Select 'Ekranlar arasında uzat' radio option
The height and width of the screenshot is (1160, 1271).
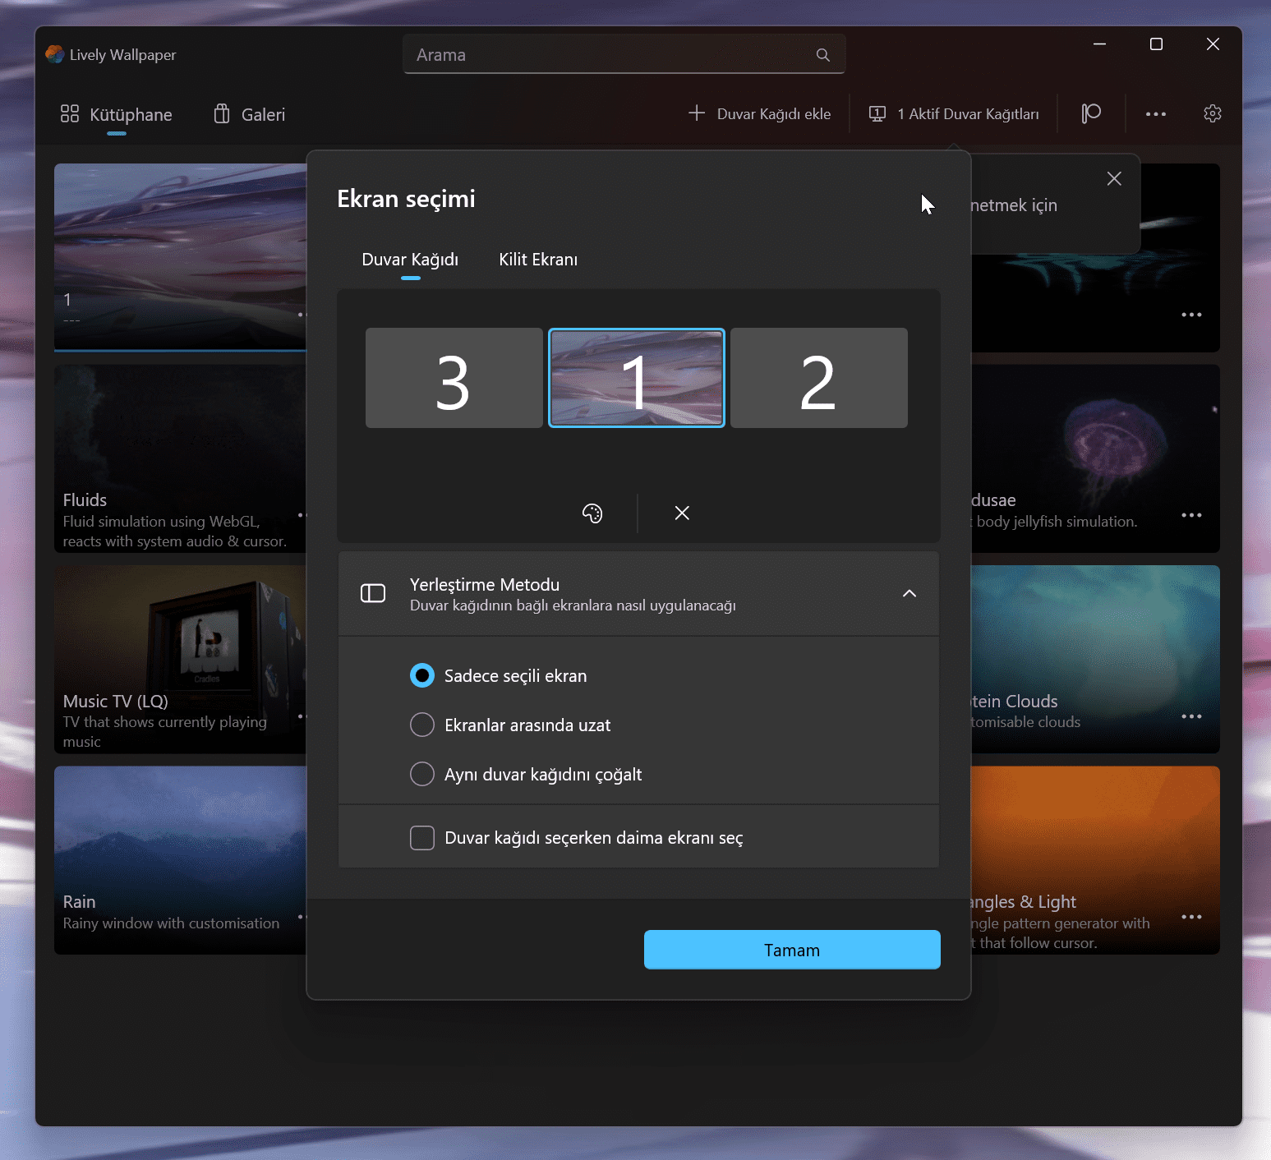coord(422,725)
